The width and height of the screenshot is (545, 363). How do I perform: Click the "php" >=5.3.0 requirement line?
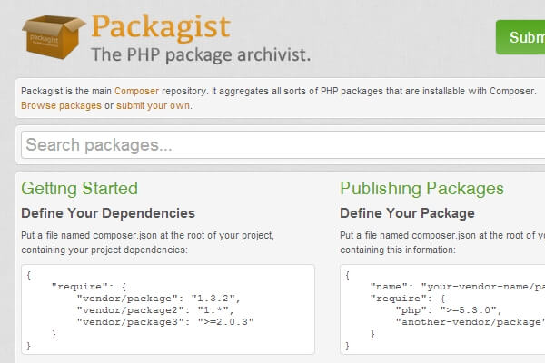(446, 309)
